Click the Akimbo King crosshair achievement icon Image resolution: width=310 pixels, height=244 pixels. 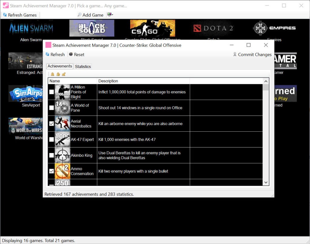[x=62, y=155]
